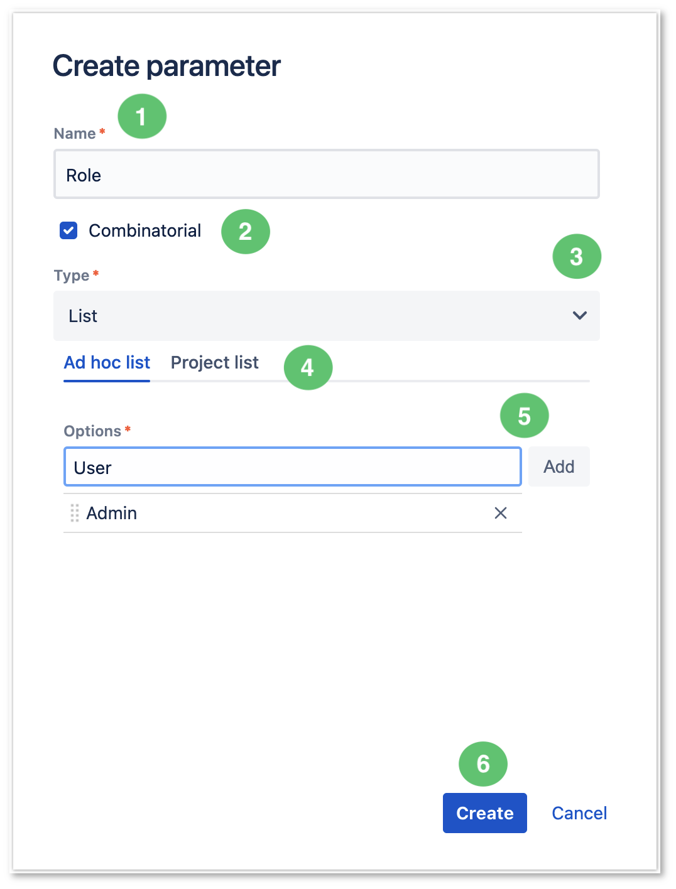
Task: Click the green step 1 marker
Action: coord(142,116)
